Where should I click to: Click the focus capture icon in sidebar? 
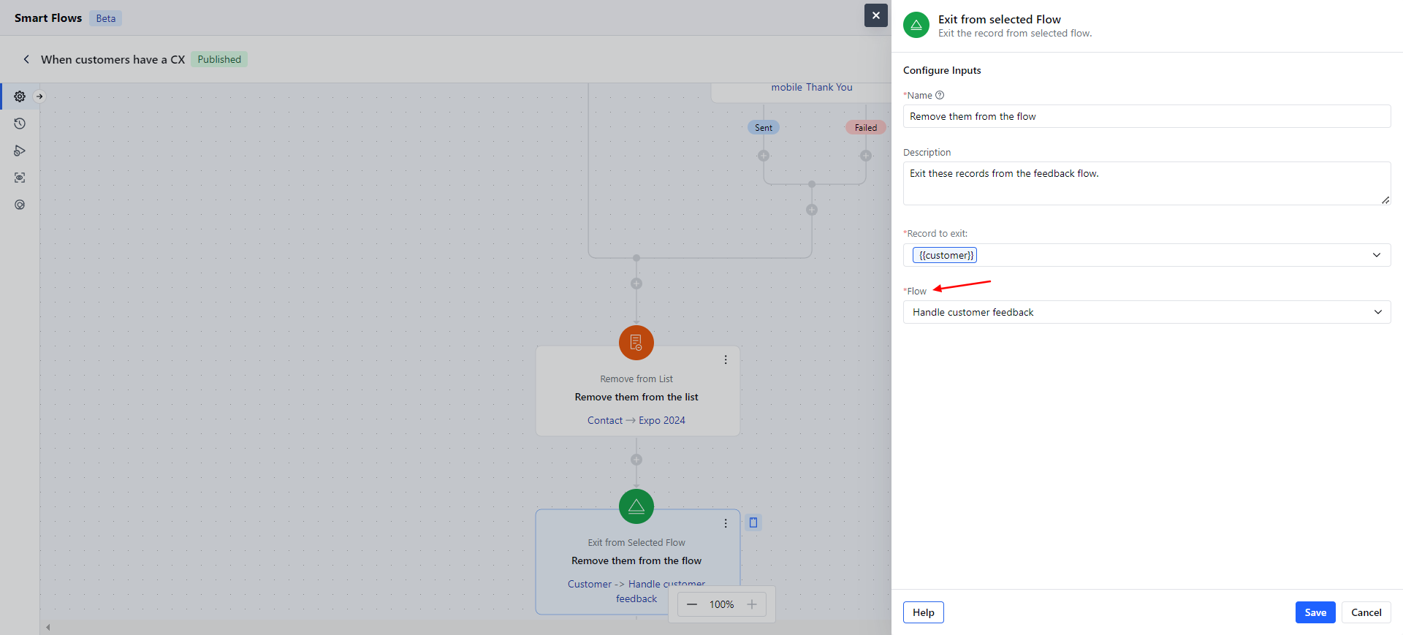click(x=20, y=178)
